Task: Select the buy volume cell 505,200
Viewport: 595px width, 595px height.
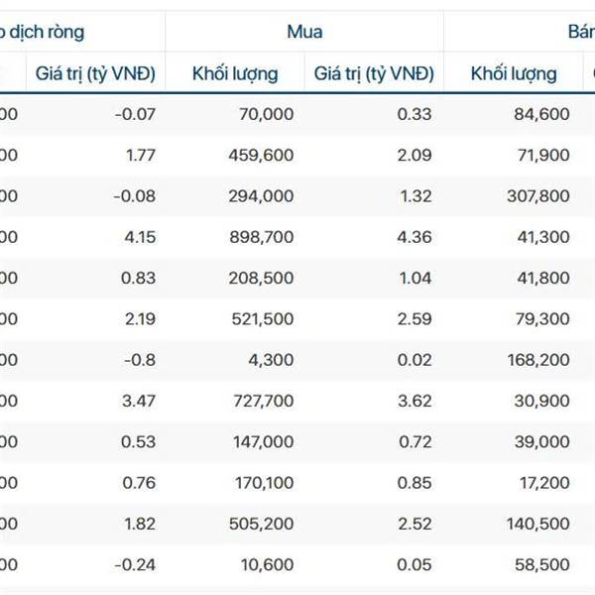Action: [x=261, y=524]
